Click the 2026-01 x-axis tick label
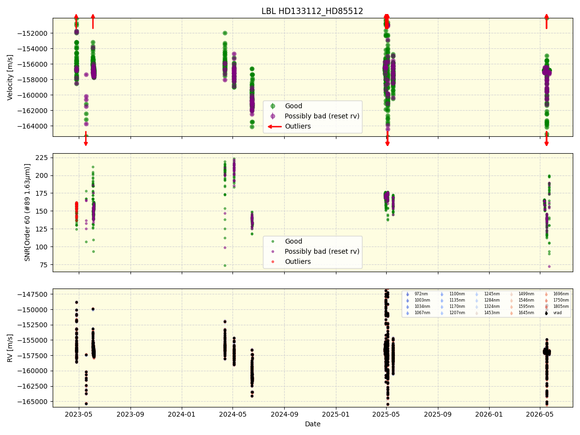This screenshot has height=435, width=580. pos(490,414)
